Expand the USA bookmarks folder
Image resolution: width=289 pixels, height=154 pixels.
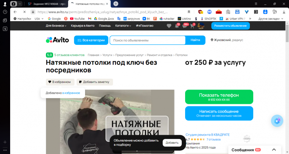coord(39,18)
